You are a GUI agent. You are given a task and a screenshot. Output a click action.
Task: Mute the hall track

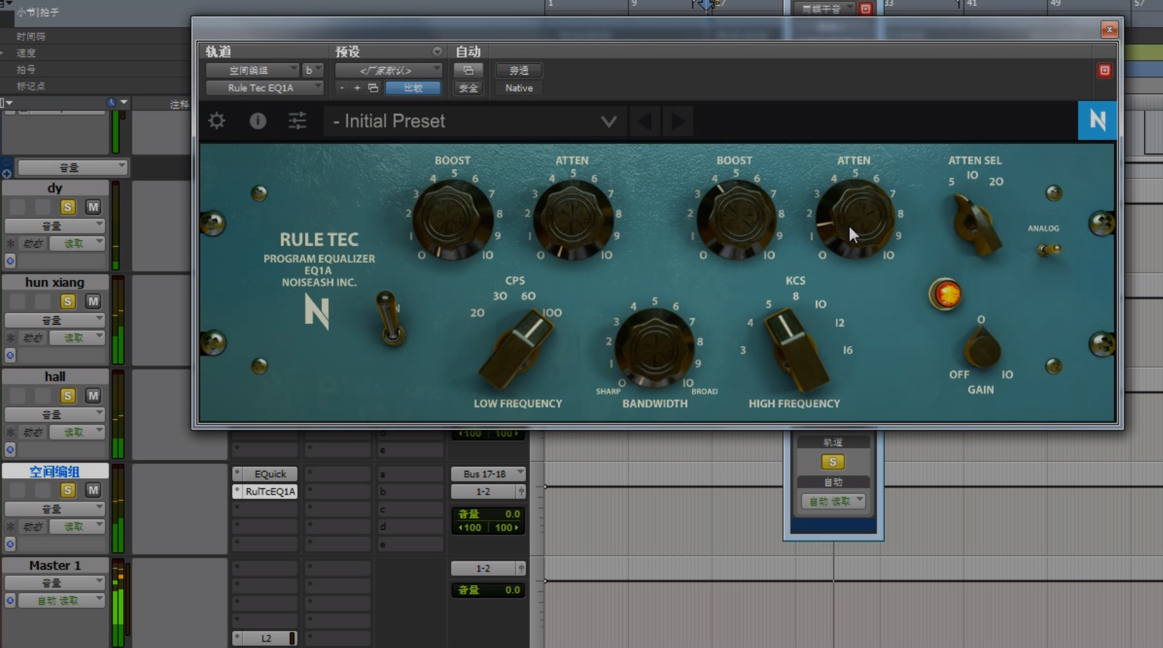coord(93,396)
